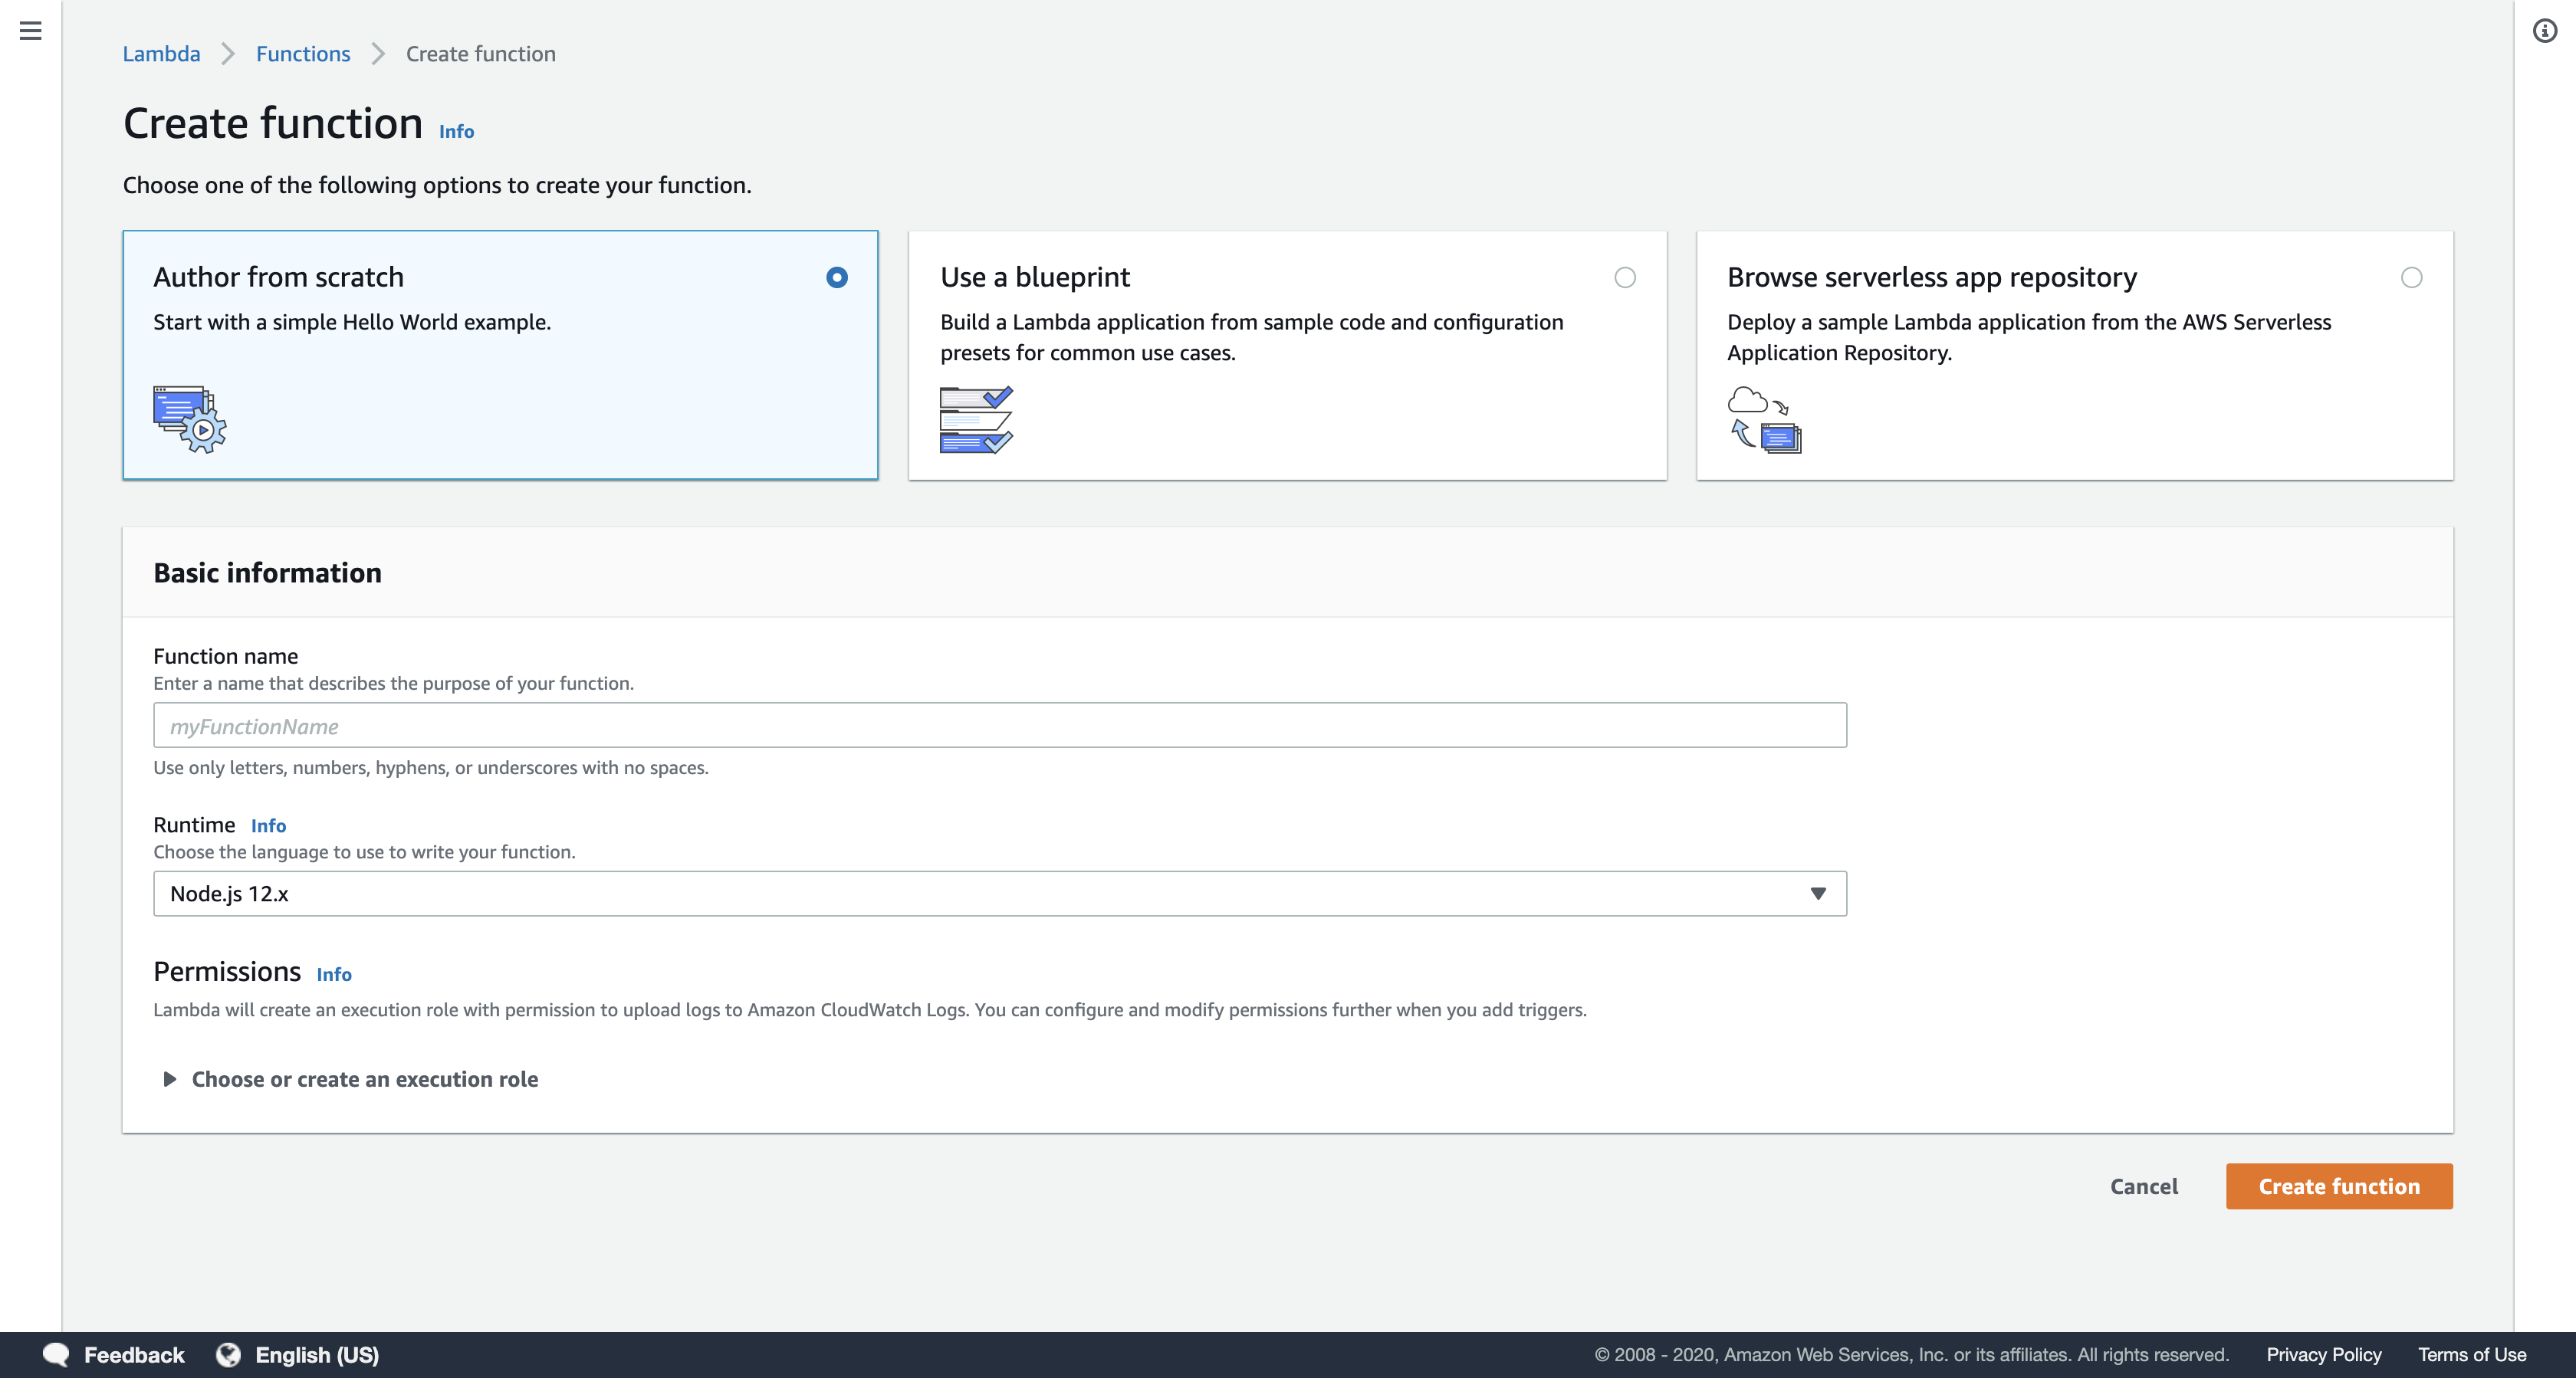
Task: Open the Node.js 12.x runtime dropdown
Action: click(x=999, y=893)
